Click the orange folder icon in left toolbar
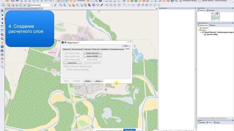Viewport: 234px width, 131px height. pyautogui.click(x=2, y=59)
